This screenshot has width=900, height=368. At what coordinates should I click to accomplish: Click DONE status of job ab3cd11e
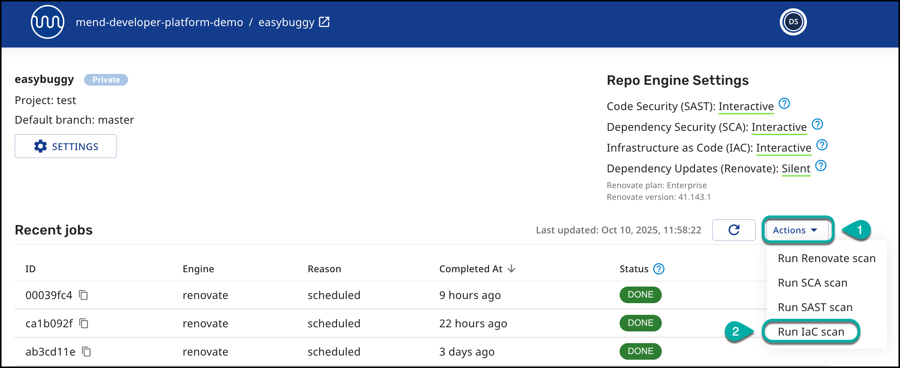[x=640, y=351]
